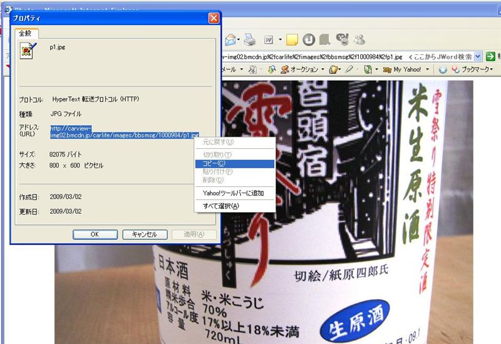Open the dropdown arrow beside Word edit icon
This screenshot has width=501, height=344.
click(x=280, y=40)
